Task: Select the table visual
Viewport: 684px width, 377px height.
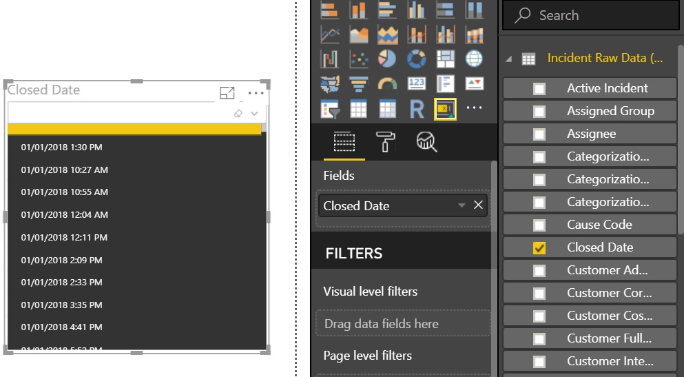Action: [x=358, y=109]
